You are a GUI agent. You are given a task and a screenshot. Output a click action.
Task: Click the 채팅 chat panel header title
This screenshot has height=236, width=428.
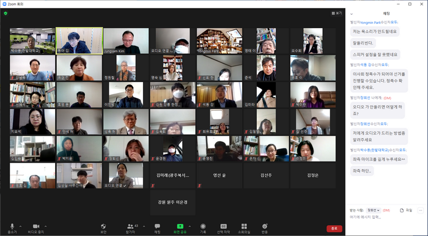click(386, 13)
